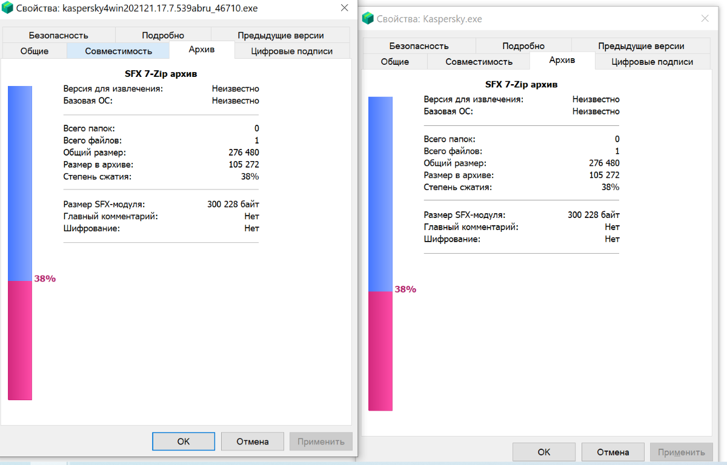Click blue compression bar segment in Kaspersky.exe window

click(380, 194)
